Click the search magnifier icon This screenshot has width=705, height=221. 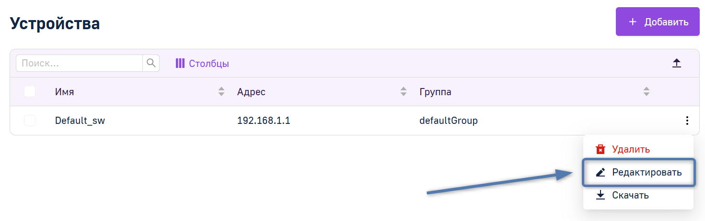pos(151,63)
